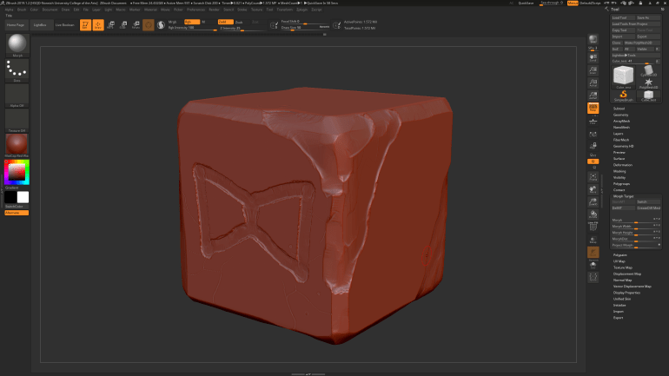
Task: Toggle the Floor grid icon
Action: (593, 122)
